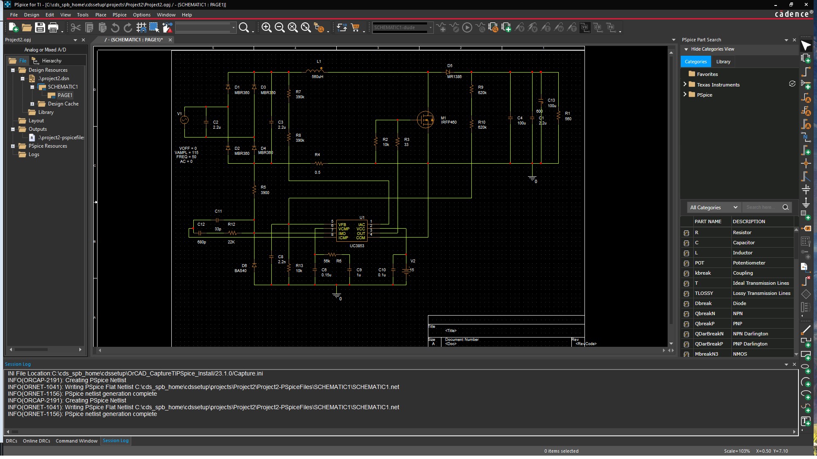This screenshot has height=459, width=817.
Task: Click the status check icon beside Texas Instruments
Action: pos(792,84)
